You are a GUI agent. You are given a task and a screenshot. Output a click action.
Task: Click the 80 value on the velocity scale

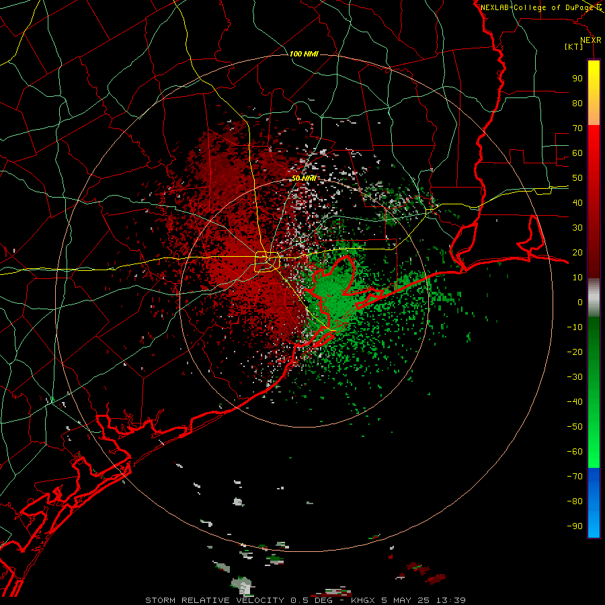[x=577, y=104]
